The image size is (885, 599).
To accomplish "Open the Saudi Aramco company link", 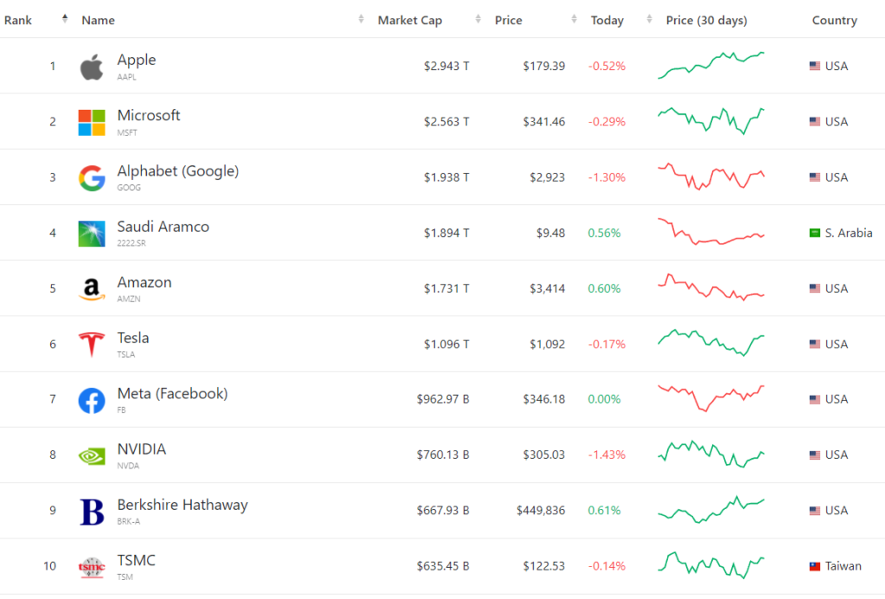I will pos(163,226).
